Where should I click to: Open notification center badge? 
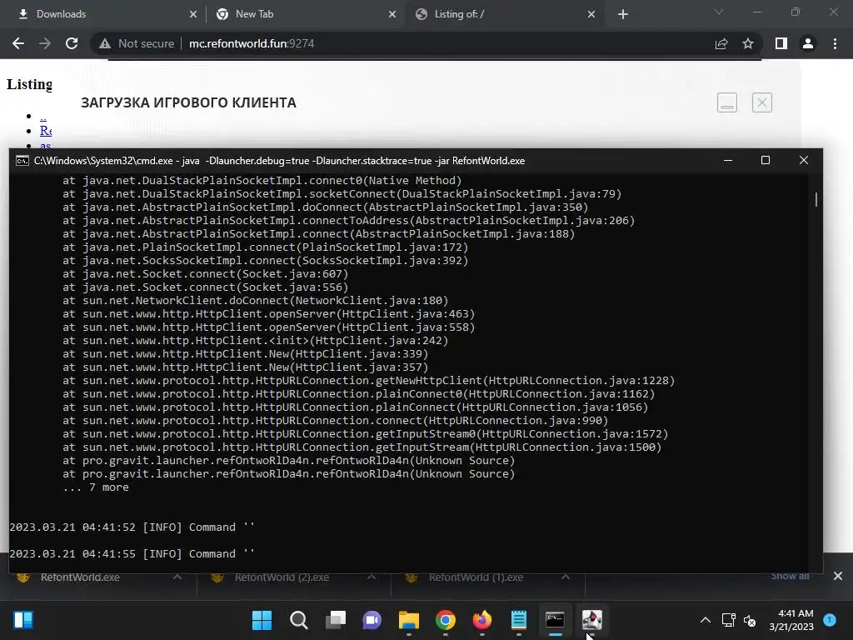pyautogui.click(x=830, y=619)
